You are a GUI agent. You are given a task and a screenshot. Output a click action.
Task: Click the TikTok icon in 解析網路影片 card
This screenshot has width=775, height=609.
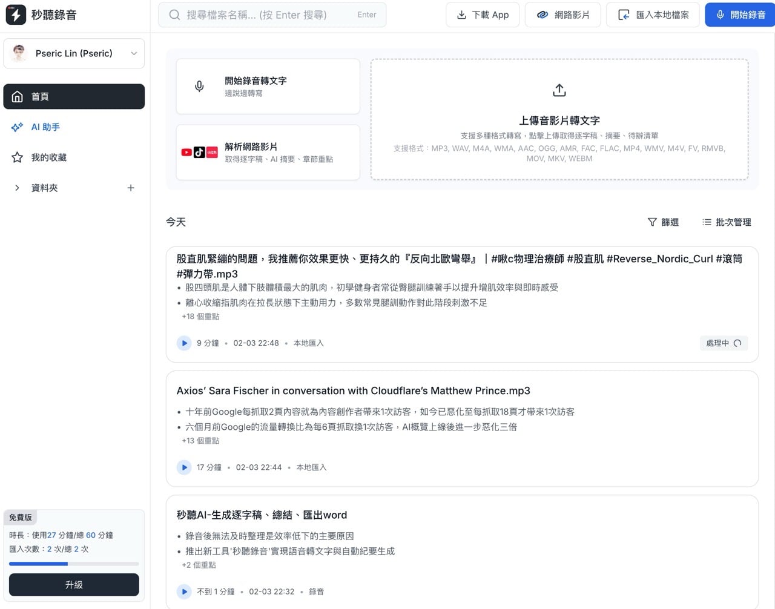coord(200,152)
